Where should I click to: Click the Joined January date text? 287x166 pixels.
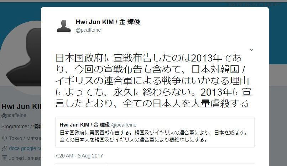(x=25, y=158)
